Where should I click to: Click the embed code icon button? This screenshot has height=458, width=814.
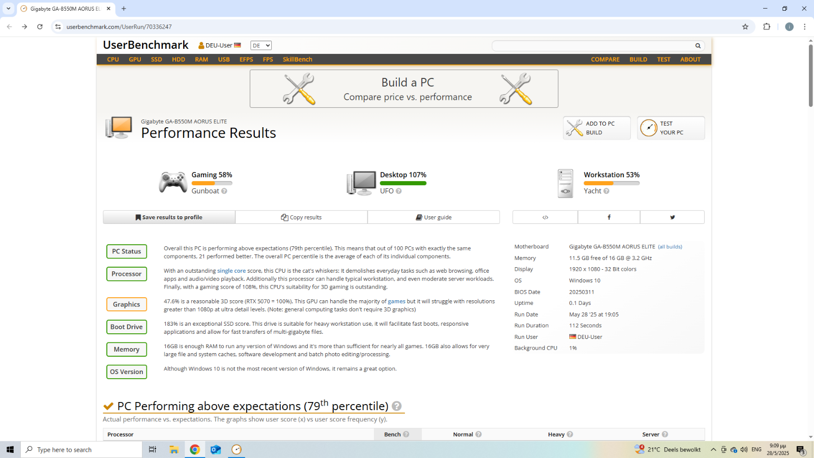click(x=545, y=217)
